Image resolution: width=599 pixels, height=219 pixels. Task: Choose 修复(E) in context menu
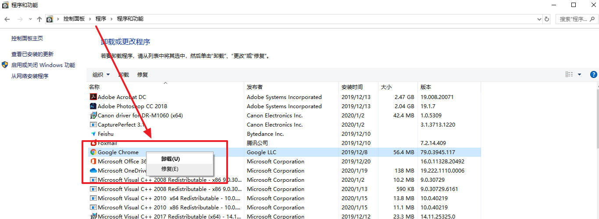[180, 169]
